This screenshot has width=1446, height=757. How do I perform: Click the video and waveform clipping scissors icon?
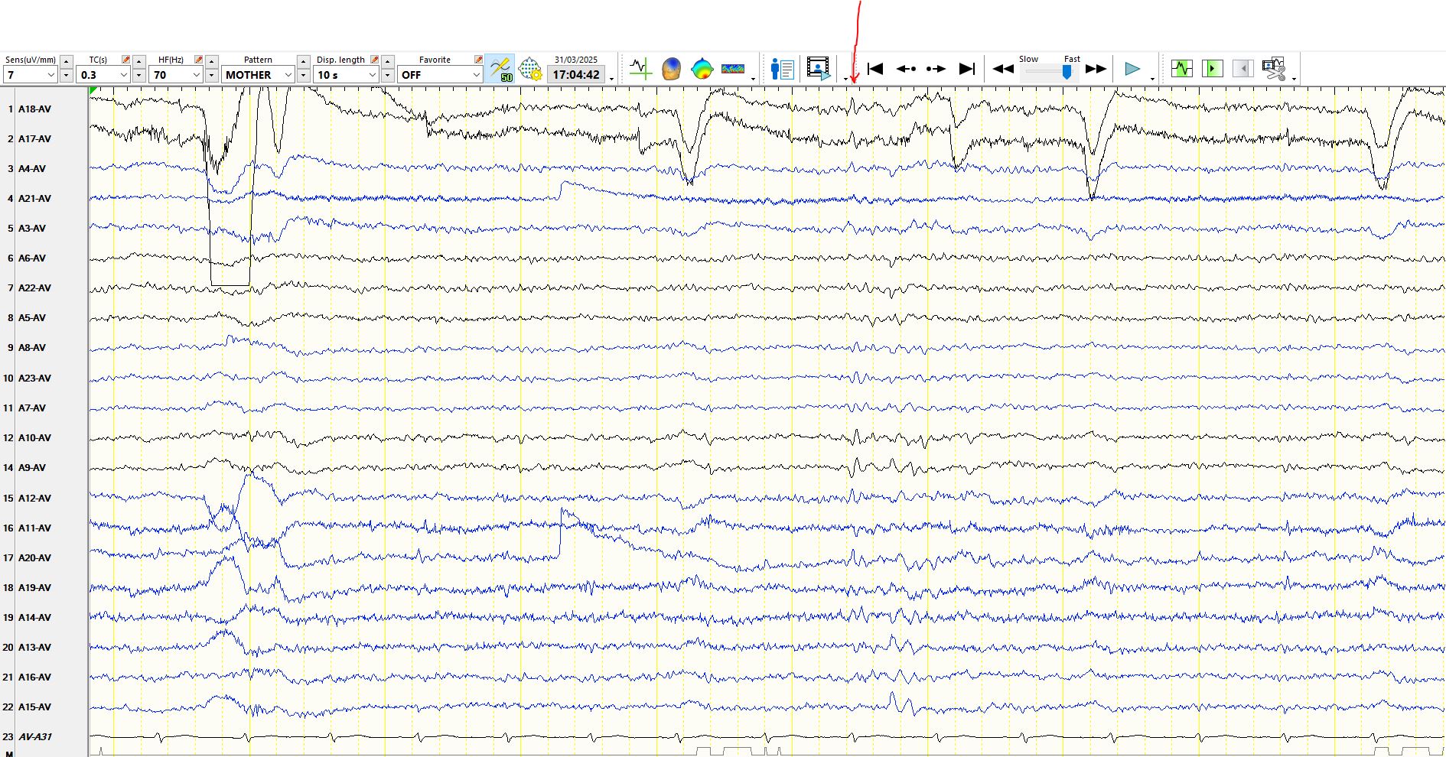[x=1273, y=69]
